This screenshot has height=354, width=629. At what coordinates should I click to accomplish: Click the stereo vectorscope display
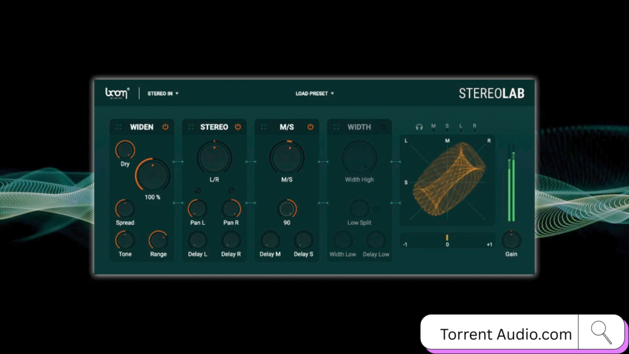447,179
